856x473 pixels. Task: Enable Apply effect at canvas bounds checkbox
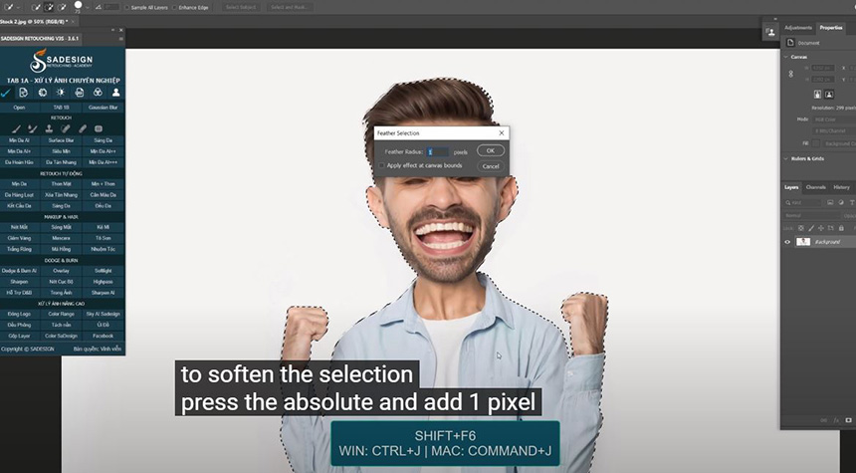tap(380, 165)
